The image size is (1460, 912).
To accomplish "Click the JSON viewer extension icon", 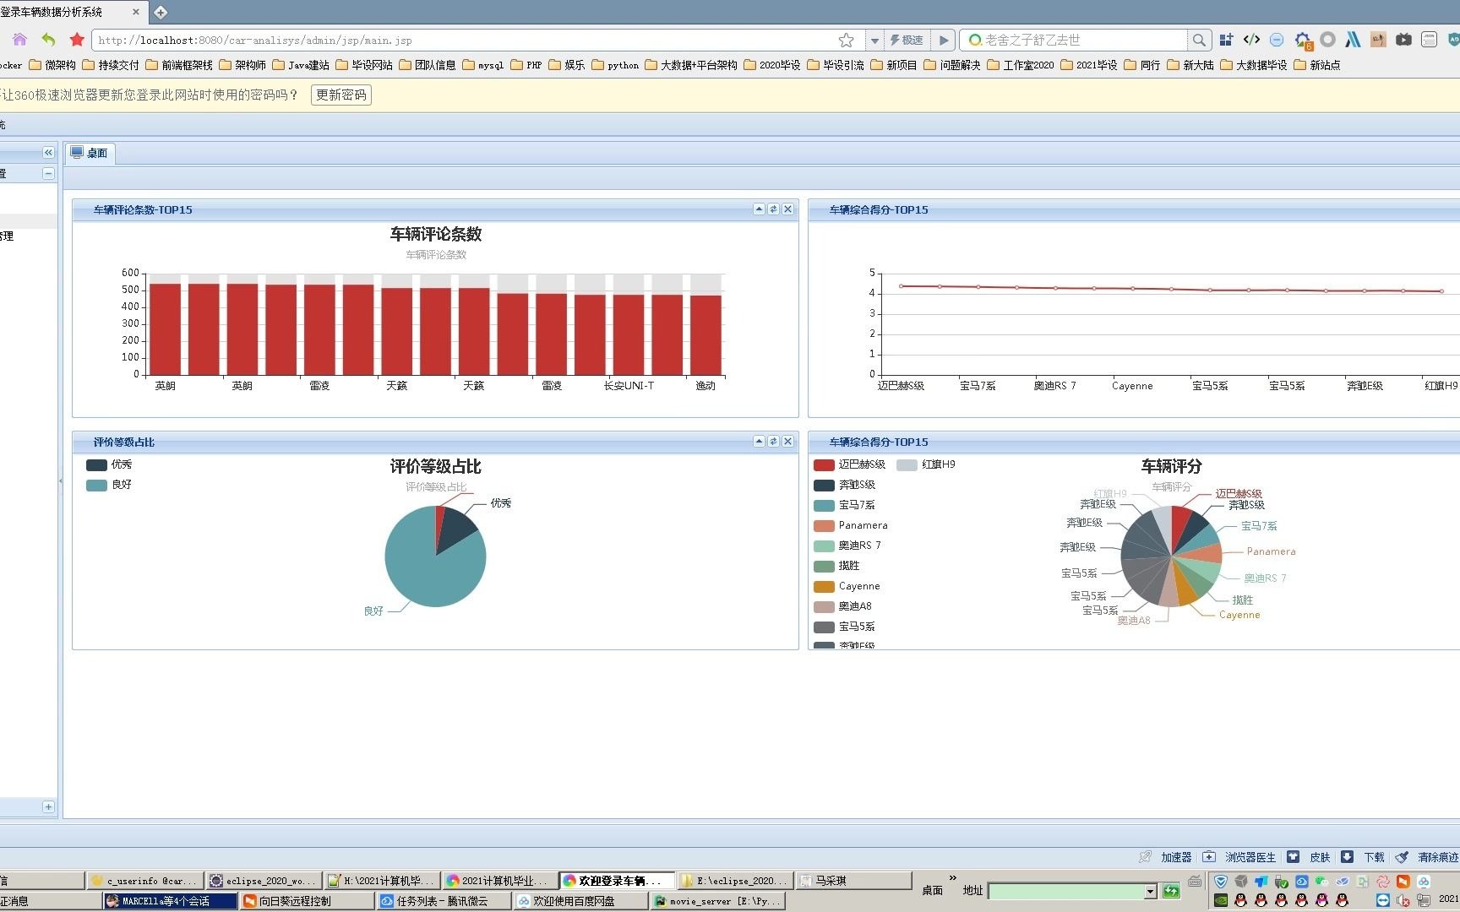I will 1429,40.
